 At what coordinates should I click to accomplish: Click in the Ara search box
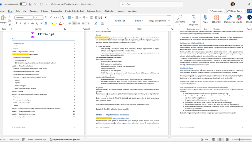(151, 4)
